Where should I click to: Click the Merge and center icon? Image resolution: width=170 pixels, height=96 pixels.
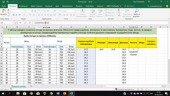point(55,15)
